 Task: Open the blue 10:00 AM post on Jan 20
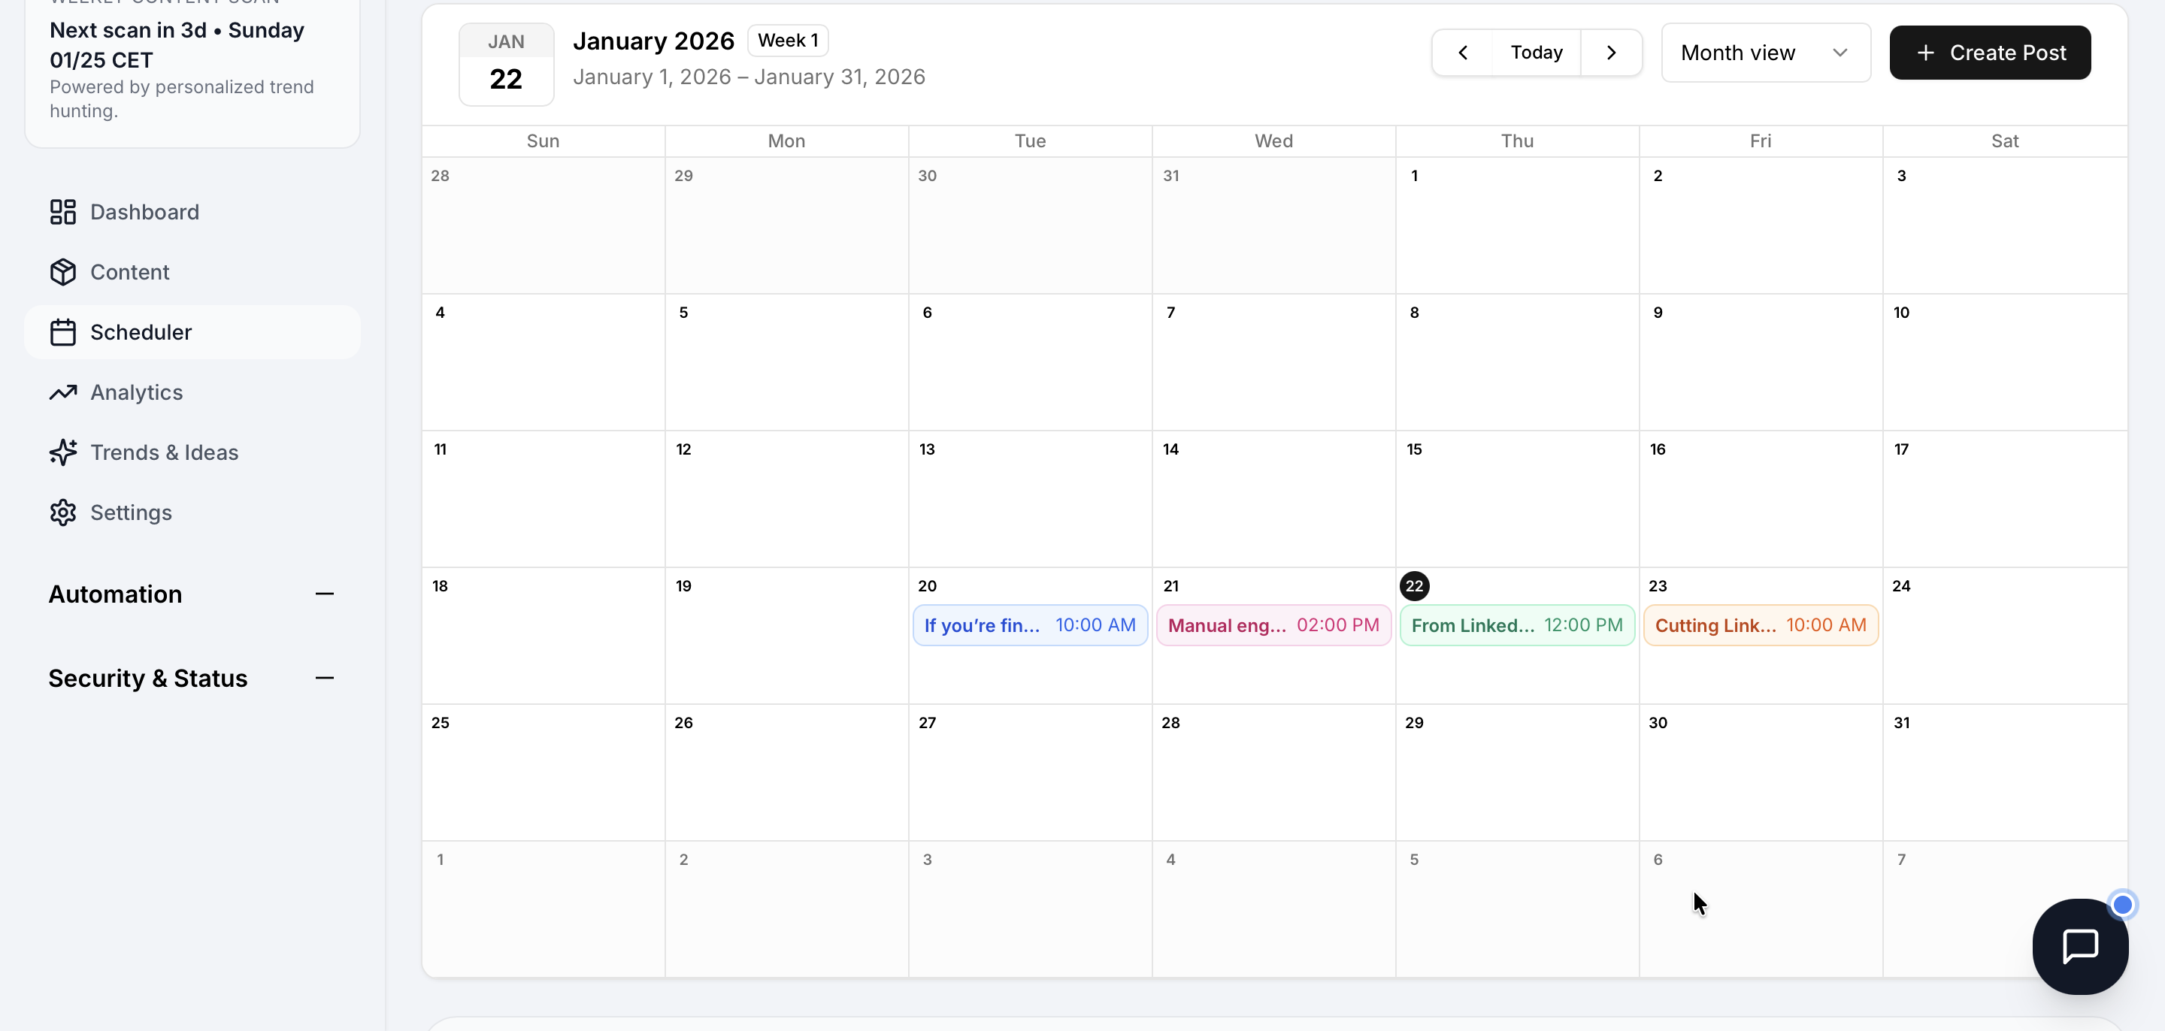[x=1030, y=625]
